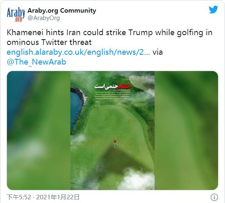The image size is (225, 203).
Task: Open the central golf course poster image
Action: coord(112,130)
